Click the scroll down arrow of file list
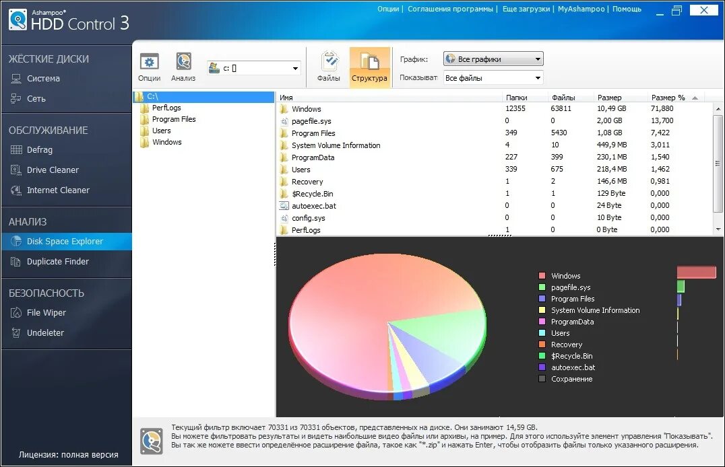 (x=718, y=229)
